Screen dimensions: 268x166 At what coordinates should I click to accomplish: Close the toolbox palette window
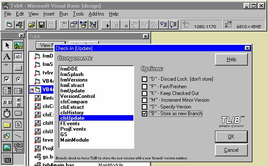point(21,35)
